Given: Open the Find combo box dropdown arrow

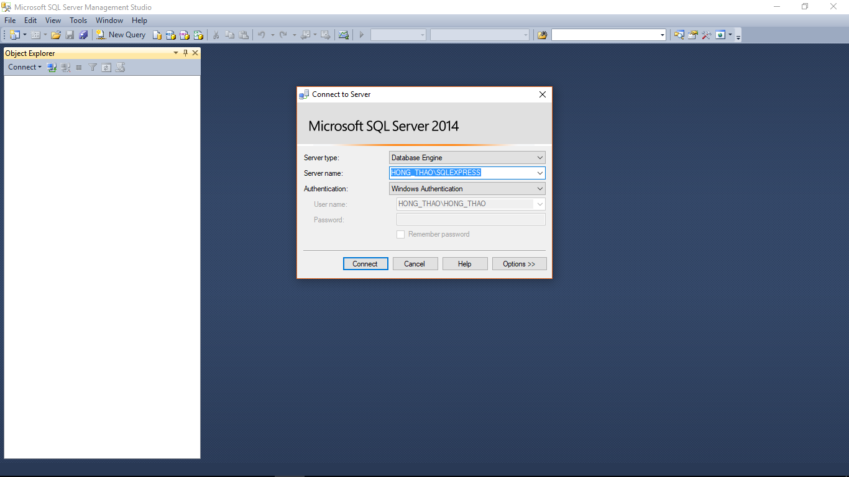Looking at the screenshot, I should click(662, 35).
